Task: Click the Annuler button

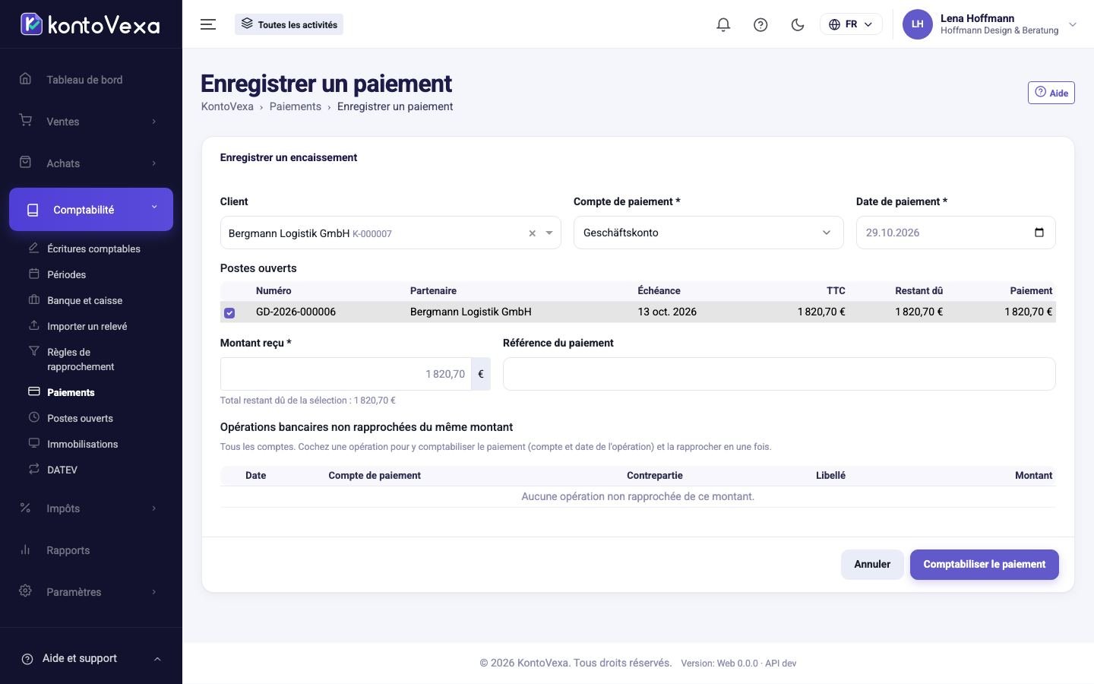Action: coord(872,565)
